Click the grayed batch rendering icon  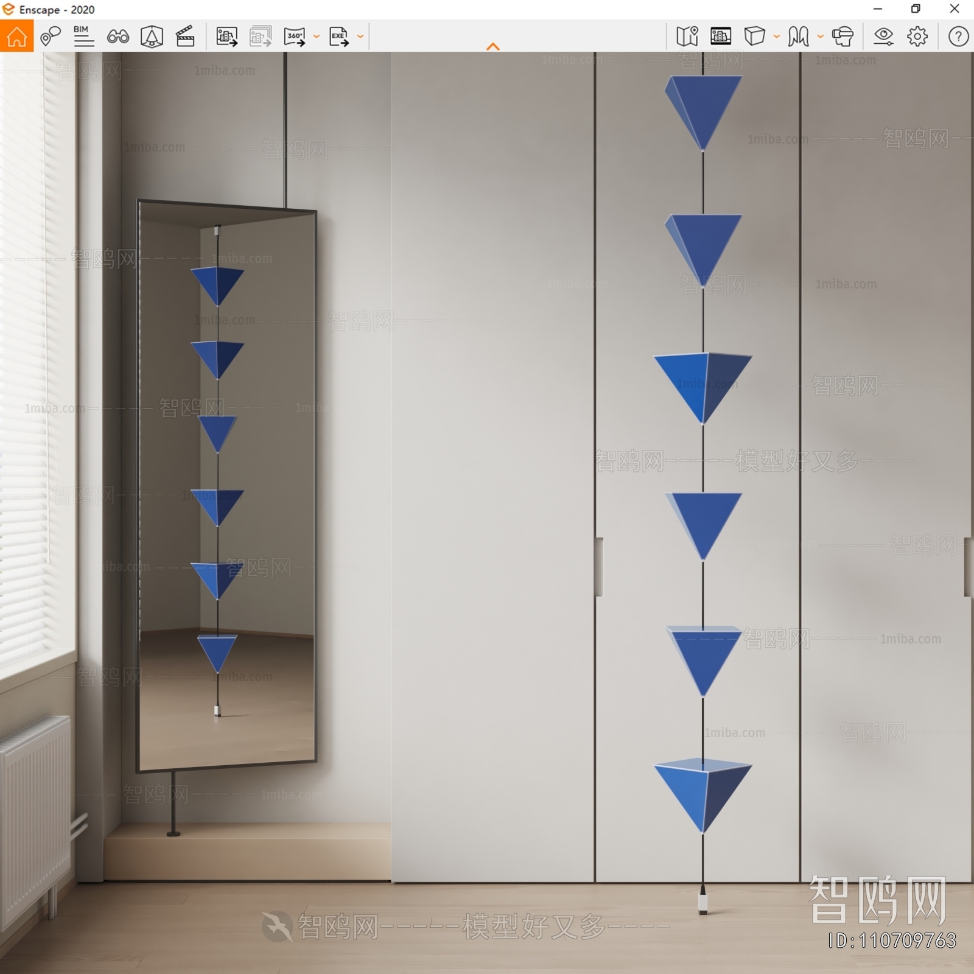tap(261, 37)
